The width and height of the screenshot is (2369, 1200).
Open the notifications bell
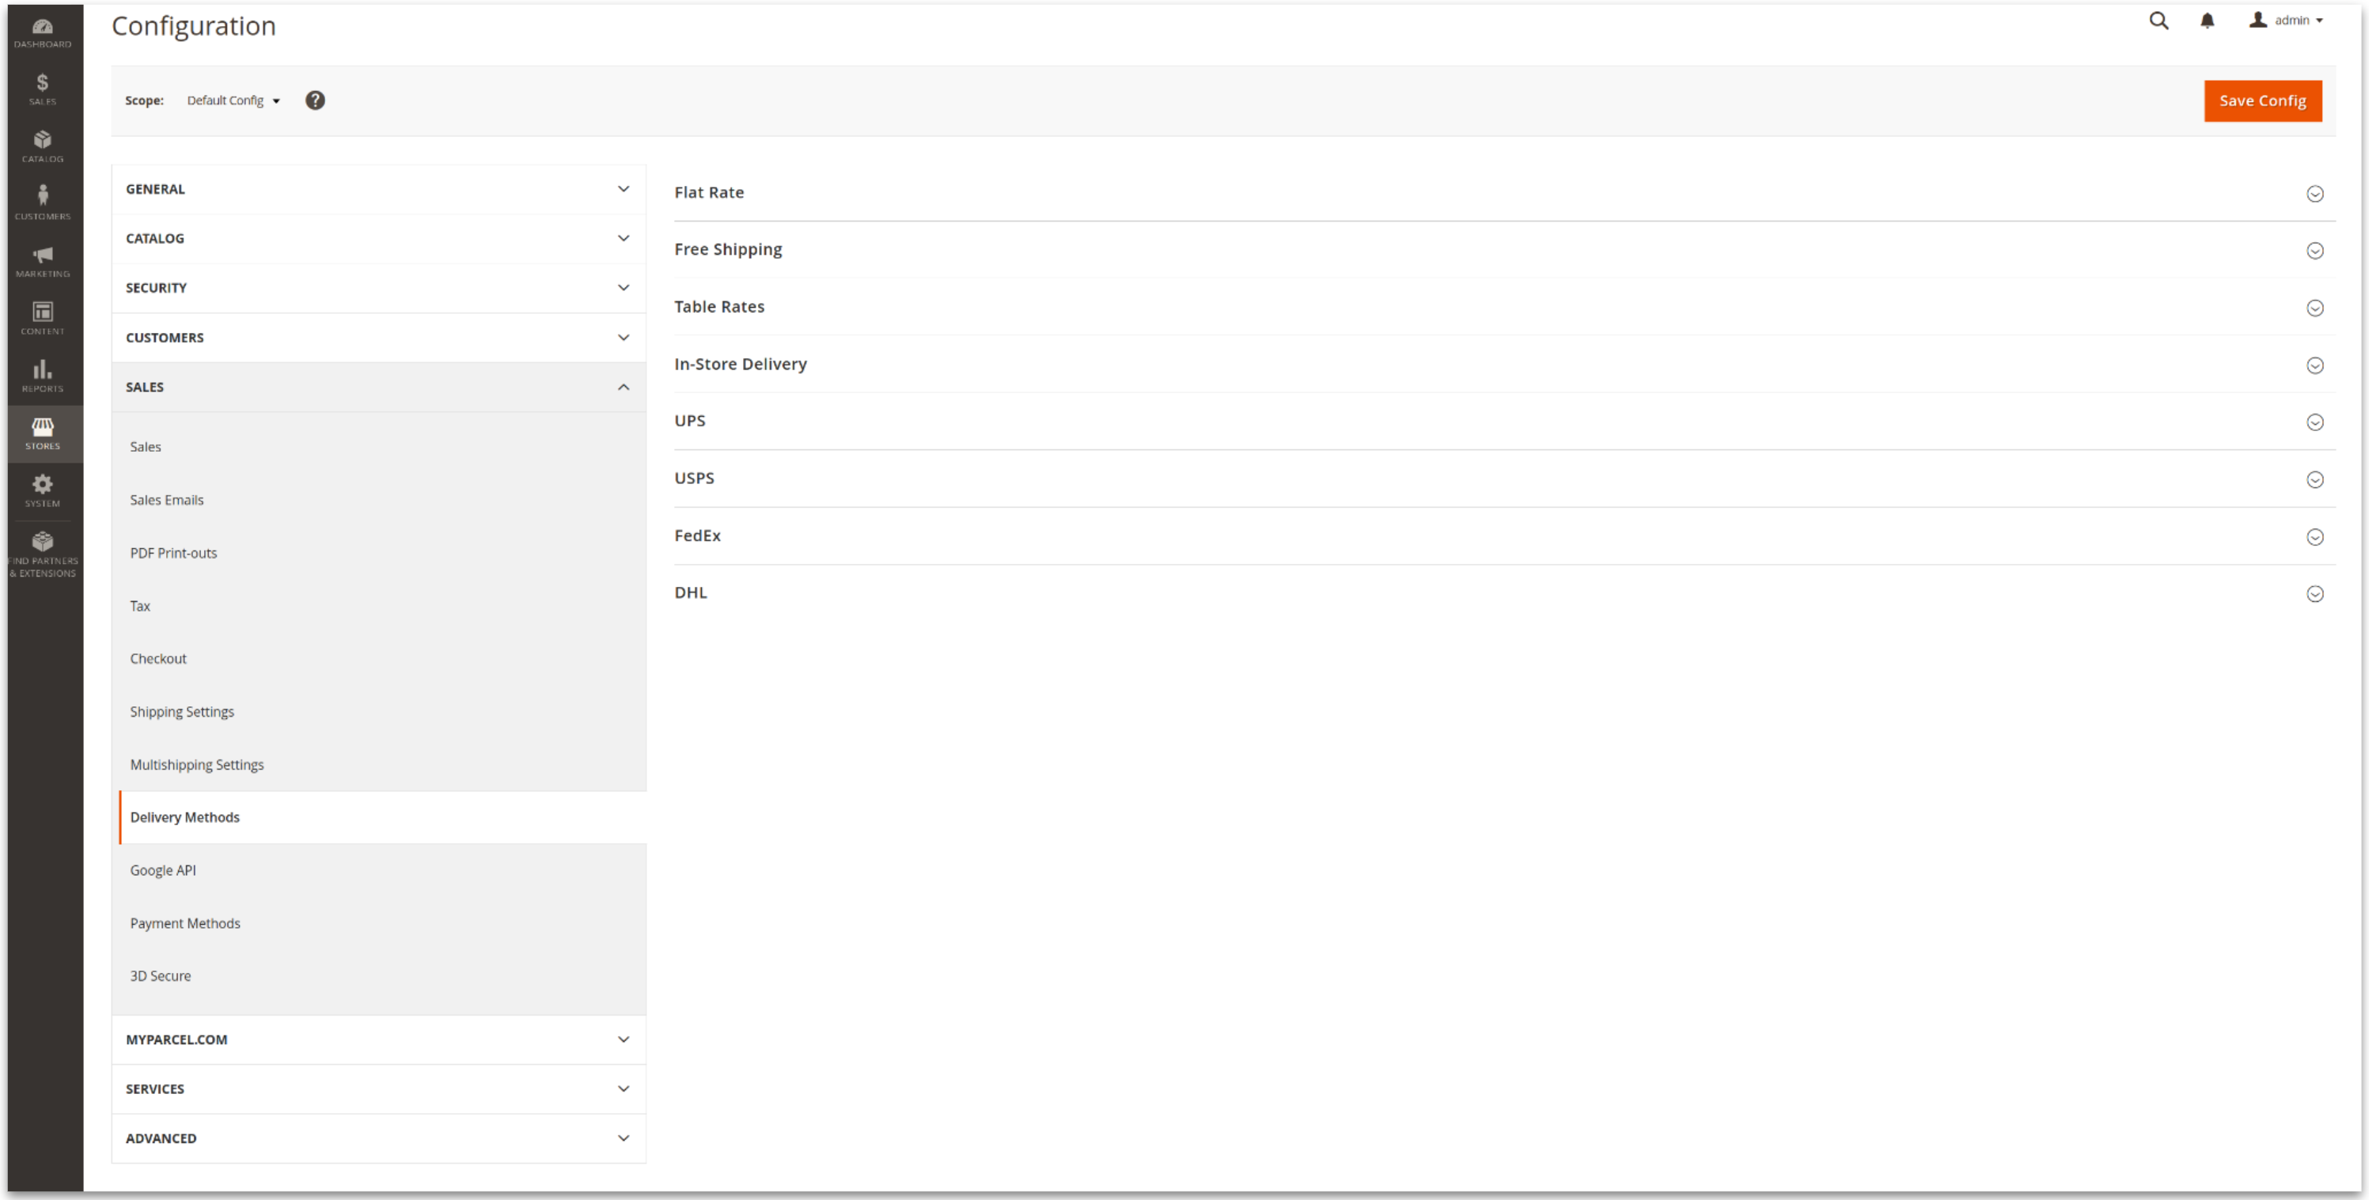(2207, 21)
